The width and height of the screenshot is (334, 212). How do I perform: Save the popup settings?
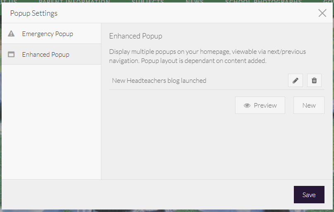coord(309,195)
